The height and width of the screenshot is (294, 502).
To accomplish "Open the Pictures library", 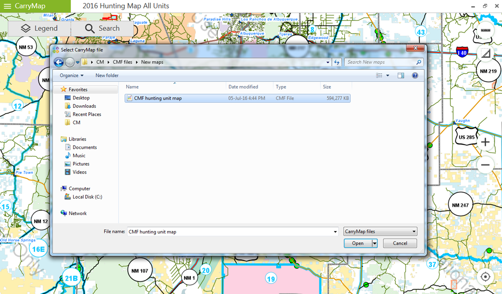I will 81,164.
